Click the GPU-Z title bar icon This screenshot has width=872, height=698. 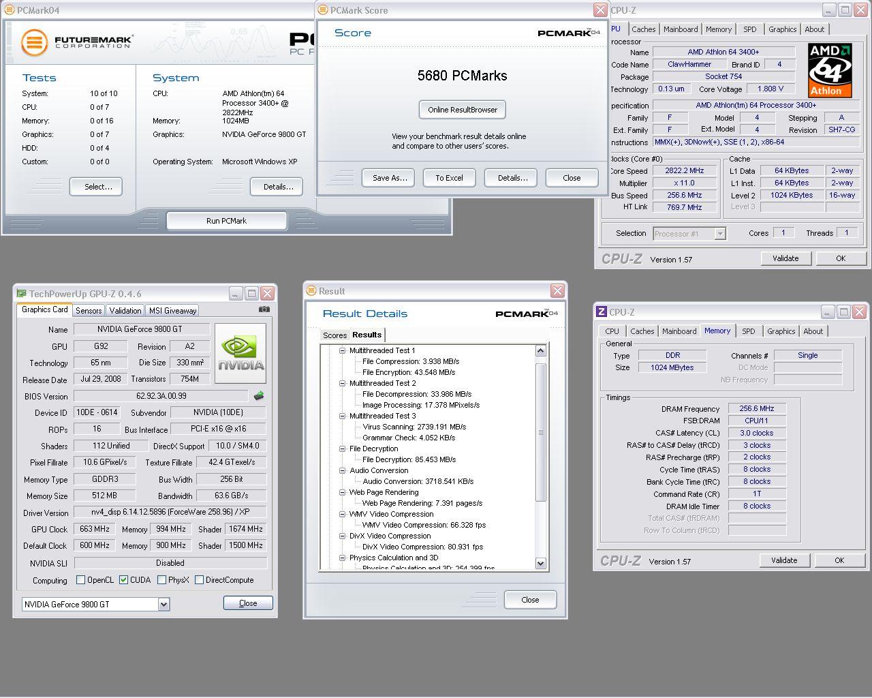click(21, 293)
